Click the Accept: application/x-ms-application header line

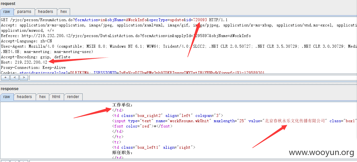coord(179,25)
